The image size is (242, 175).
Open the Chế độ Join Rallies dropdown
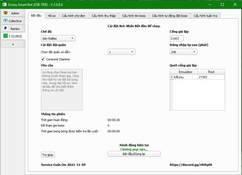point(58,38)
